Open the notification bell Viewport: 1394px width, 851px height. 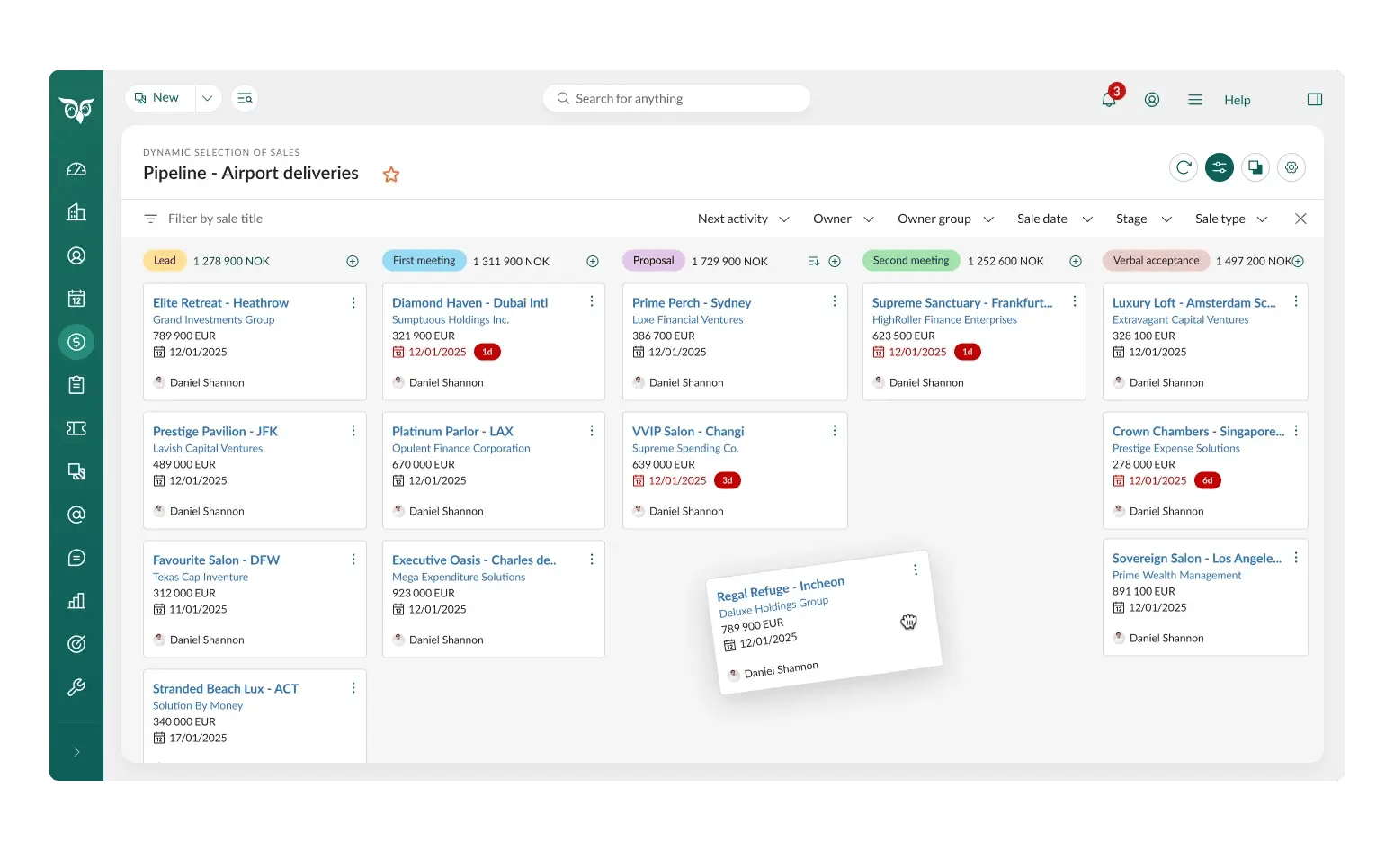[x=1108, y=100]
